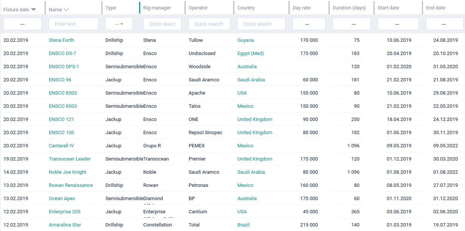Open the Transocean Leader rig link

pyautogui.click(x=70, y=159)
